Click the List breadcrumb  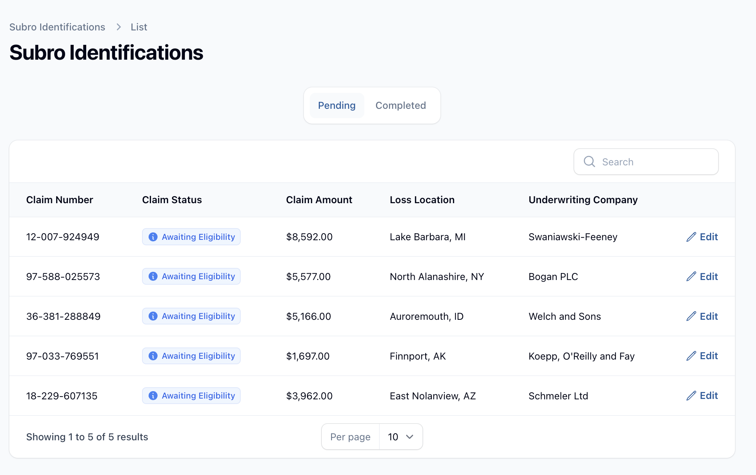click(139, 27)
